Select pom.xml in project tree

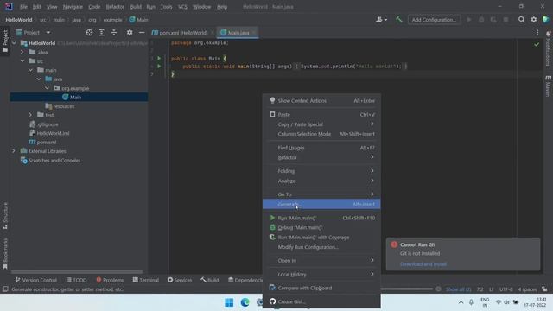[x=46, y=142]
